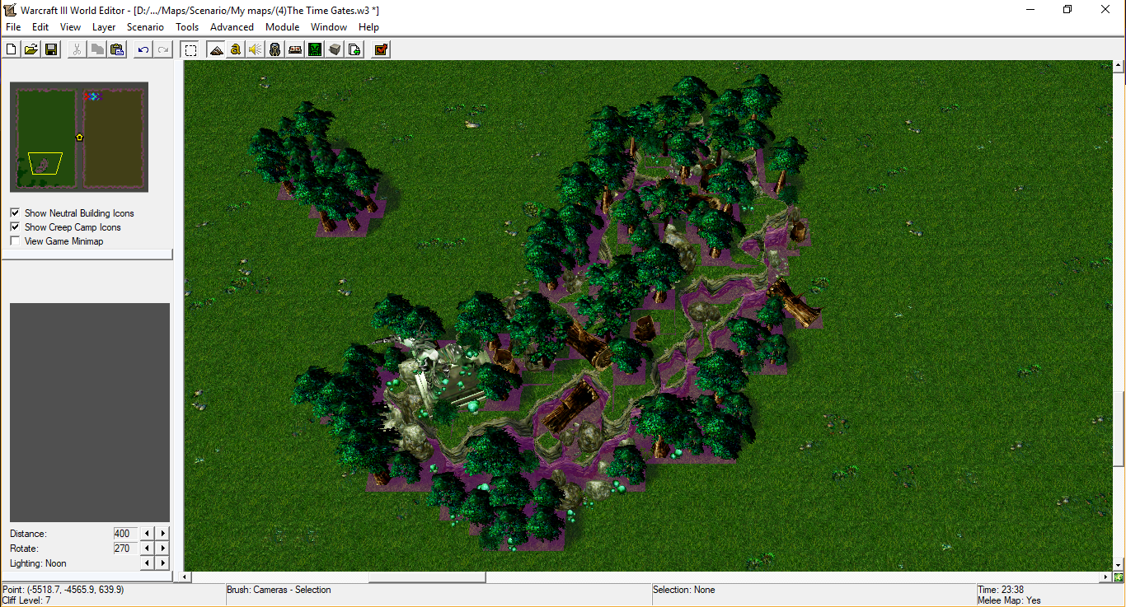Open the Import Manager module
The height and width of the screenshot is (607, 1126).
354,49
